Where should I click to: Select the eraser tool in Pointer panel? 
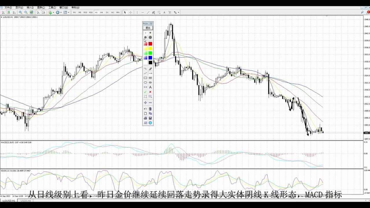(150, 69)
